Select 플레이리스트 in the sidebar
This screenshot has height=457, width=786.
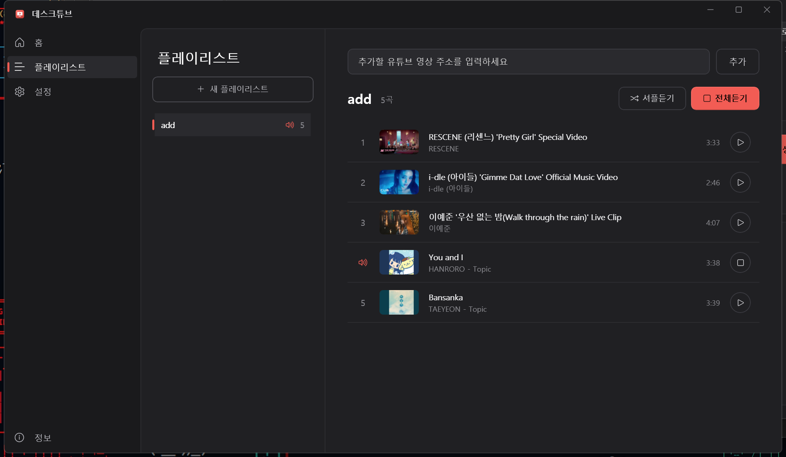click(72, 67)
